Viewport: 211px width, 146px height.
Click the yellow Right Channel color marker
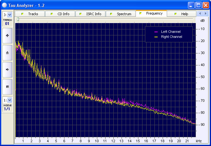[x=156, y=37]
